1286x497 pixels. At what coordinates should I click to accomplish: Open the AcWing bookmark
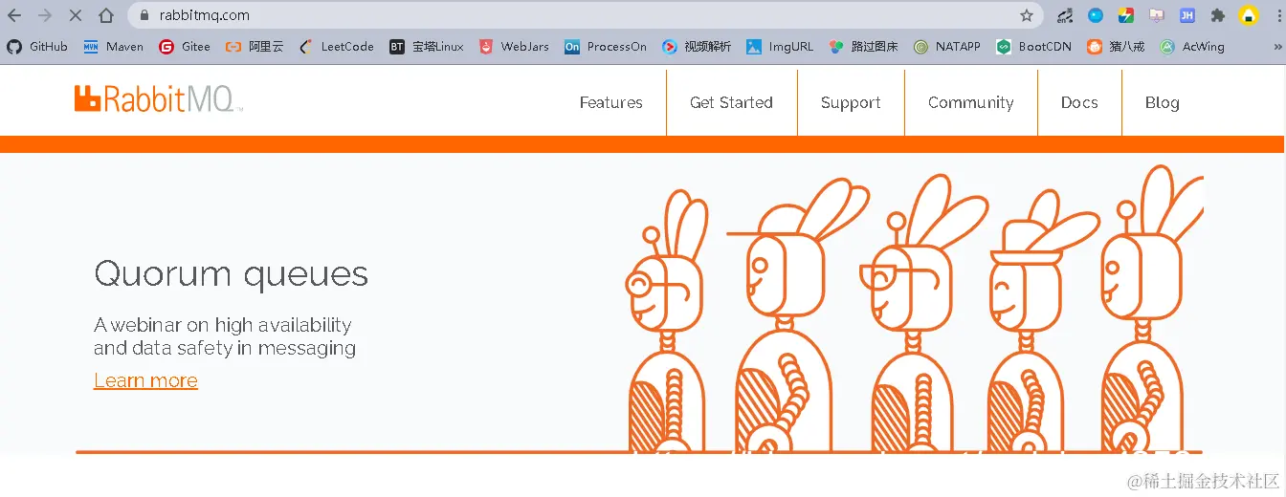click(1192, 46)
